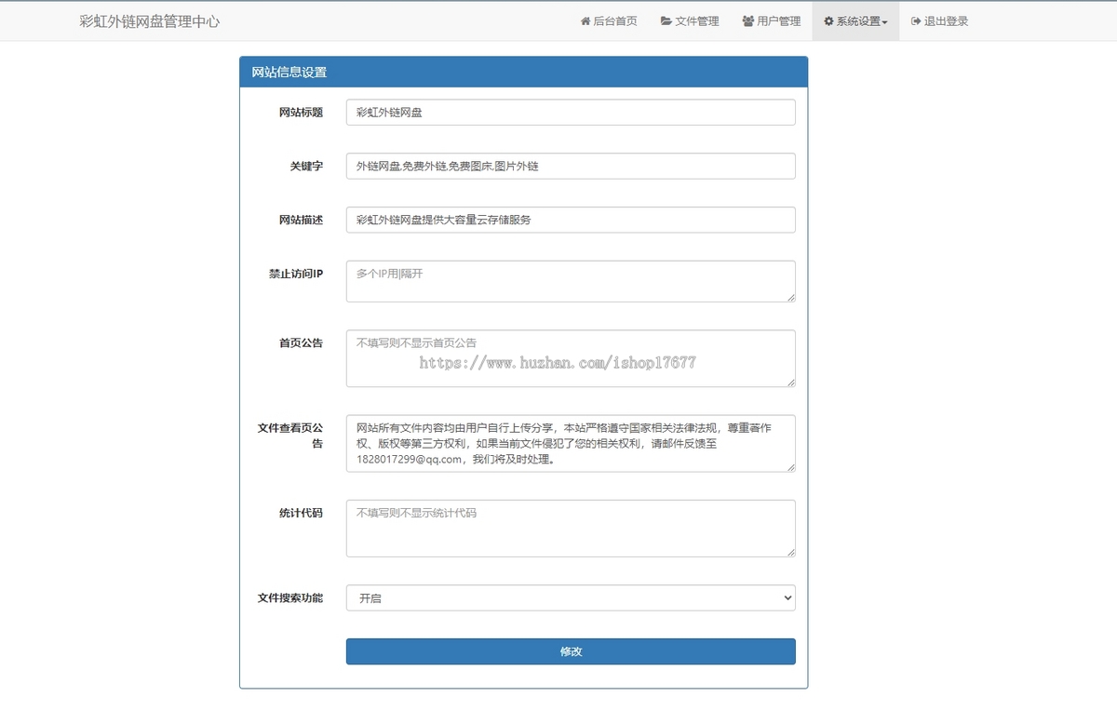Click the 退出登录 menu item
This screenshot has width=1117, height=724.
[x=939, y=20]
